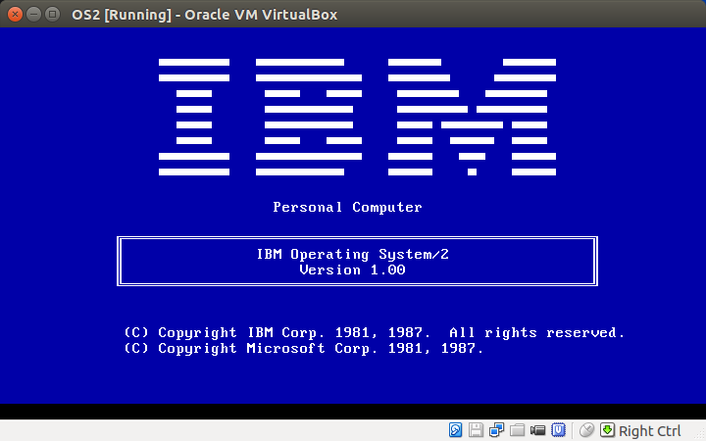The width and height of the screenshot is (706, 441).
Task: Click the Copyright IBM Corp. line
Action: (375, 333)
